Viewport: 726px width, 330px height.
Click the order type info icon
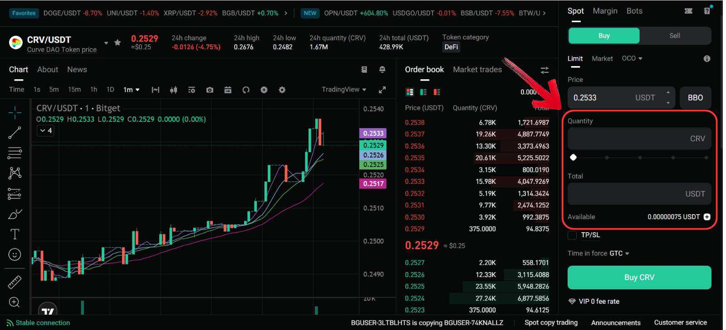coord(707,59)
